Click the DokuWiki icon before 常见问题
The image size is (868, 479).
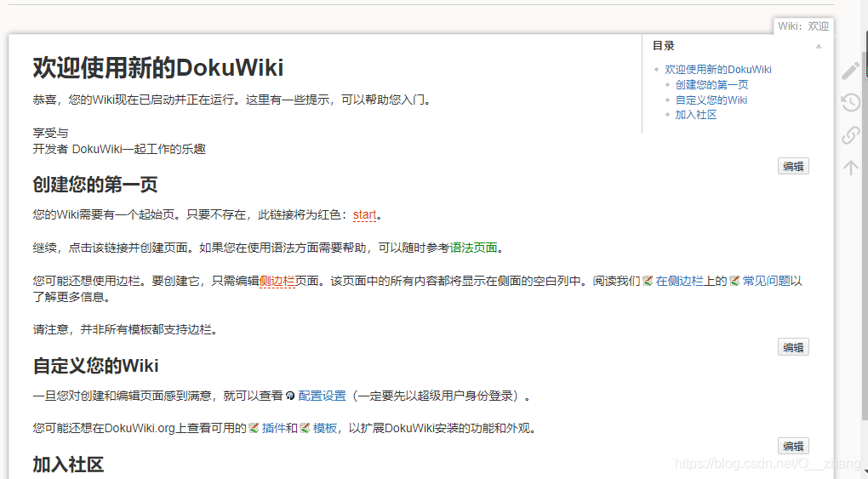[734, 282]
